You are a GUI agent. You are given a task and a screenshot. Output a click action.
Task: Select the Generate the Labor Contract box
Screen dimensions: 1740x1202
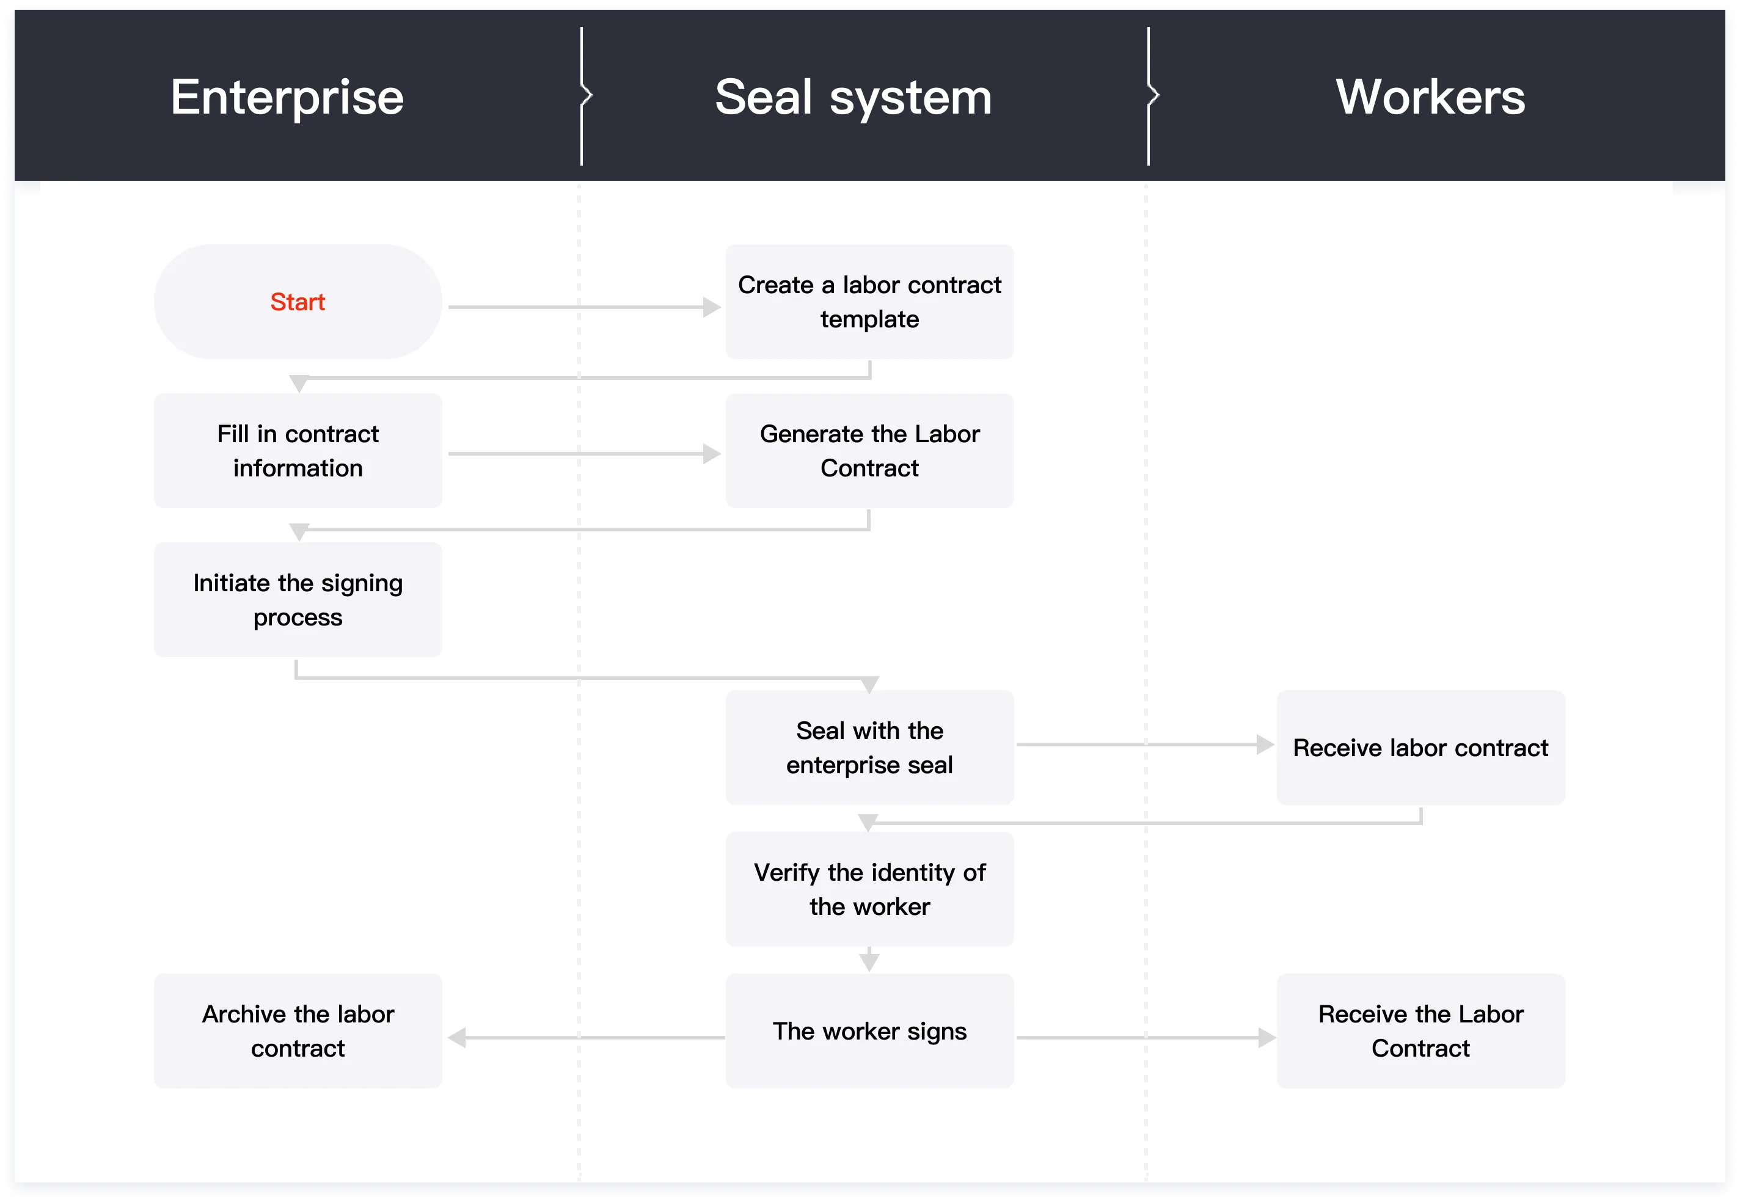click(x=869, y=451)
